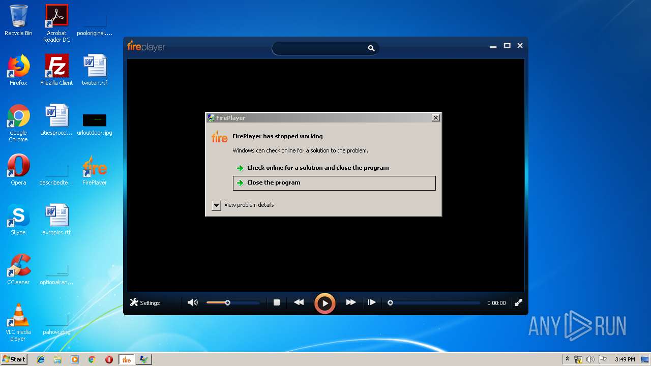This screenshot has height=366, width=651.
Task: Open FirePlayer Settings
Action: click(145, 302)
